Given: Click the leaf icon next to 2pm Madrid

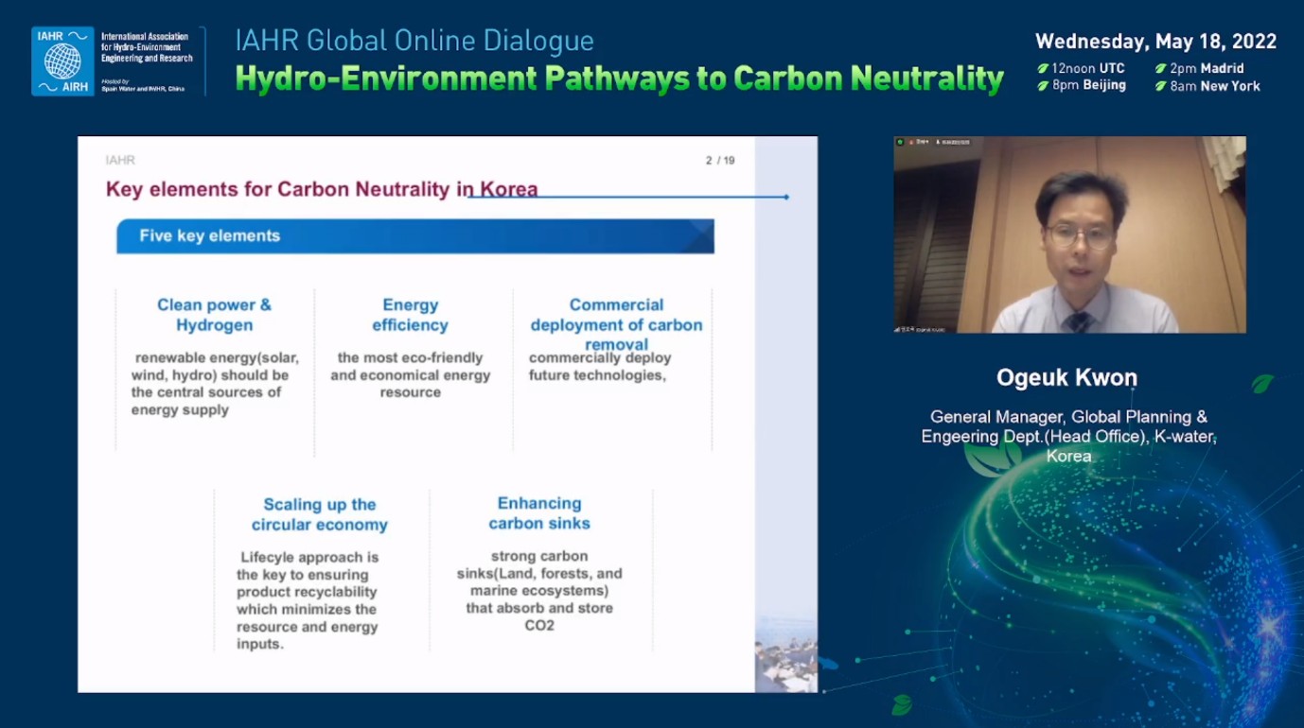Looking at the screenshot, I should (x=1161, y=69).
